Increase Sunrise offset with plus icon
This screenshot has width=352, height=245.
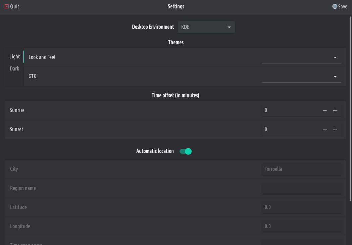coord(335,111)
